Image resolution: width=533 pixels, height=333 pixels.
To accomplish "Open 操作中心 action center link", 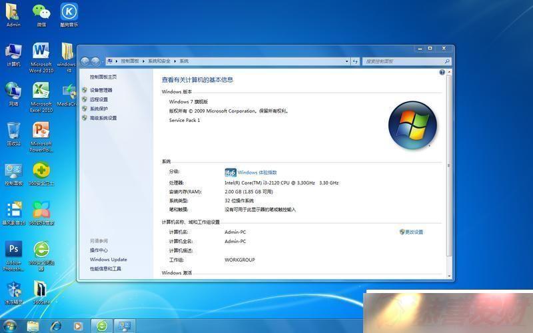I will [99, 250].
